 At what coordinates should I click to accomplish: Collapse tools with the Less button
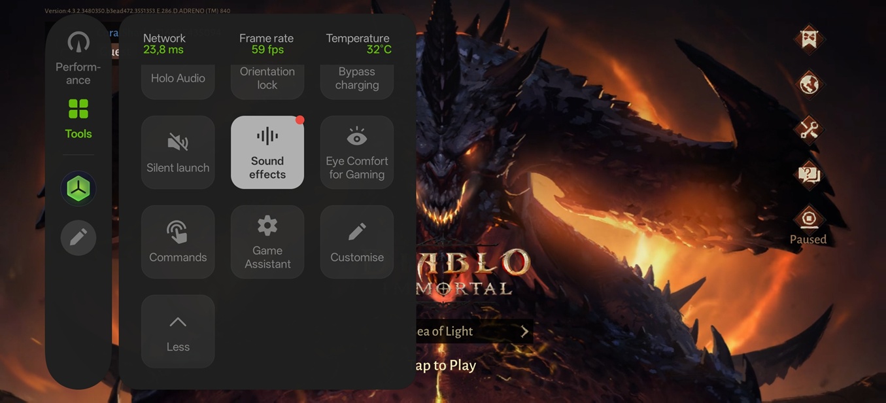[178, 332]
